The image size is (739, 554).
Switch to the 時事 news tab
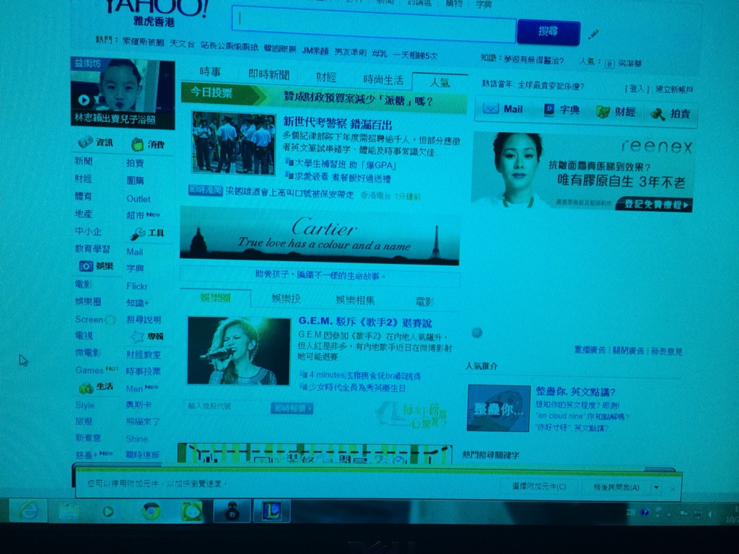tap(210, 71)
